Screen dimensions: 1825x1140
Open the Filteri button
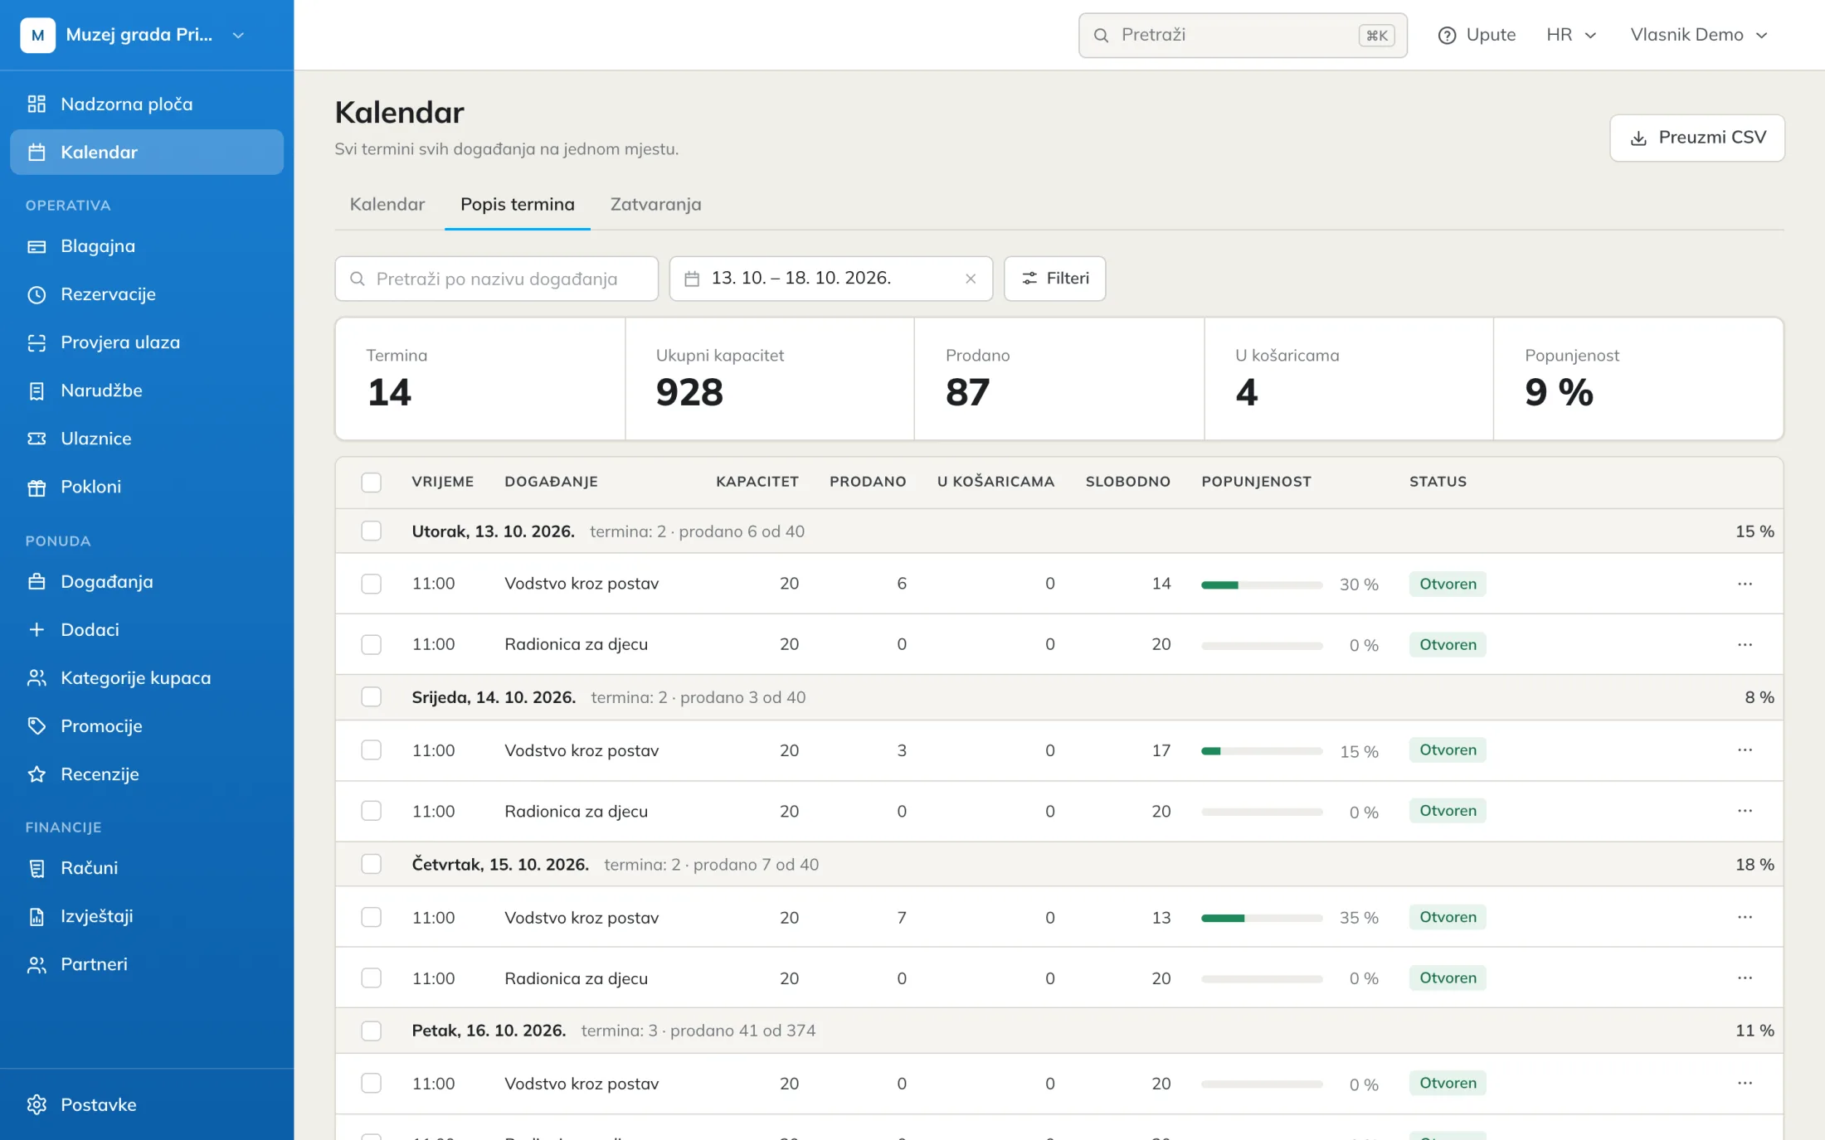click(x=1054, y=279)
